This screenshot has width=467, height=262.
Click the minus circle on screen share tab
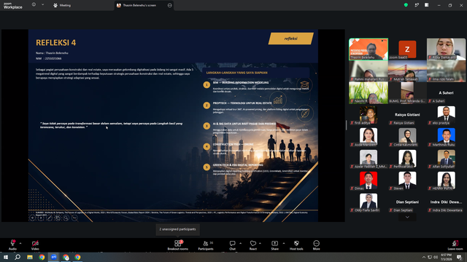pos(170,5)
